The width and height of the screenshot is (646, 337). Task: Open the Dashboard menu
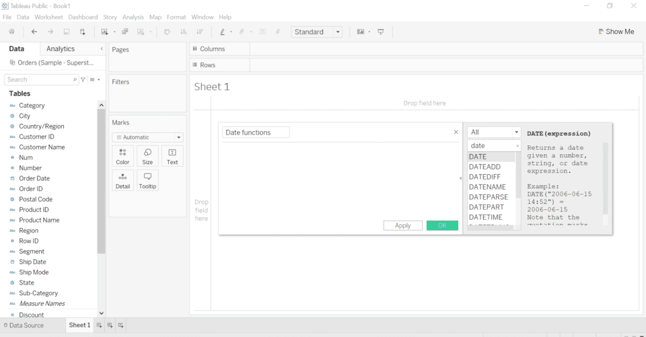[83, 17]
